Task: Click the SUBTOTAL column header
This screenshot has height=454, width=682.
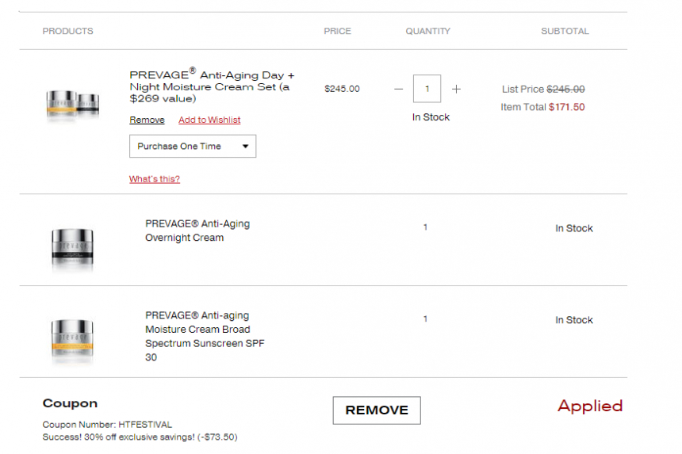Action: tap(565, 31)
